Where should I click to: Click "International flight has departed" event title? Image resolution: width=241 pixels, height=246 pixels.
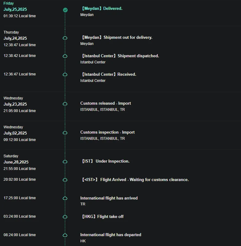coord(111,235)
